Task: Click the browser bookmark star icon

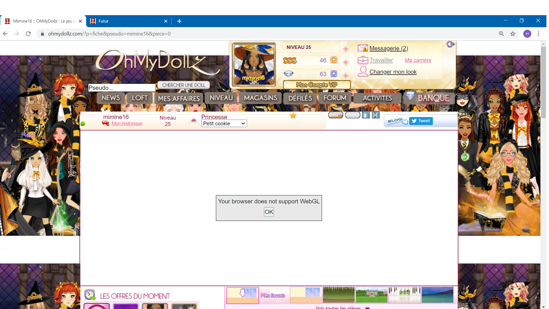Action: [x=513, y=34]
